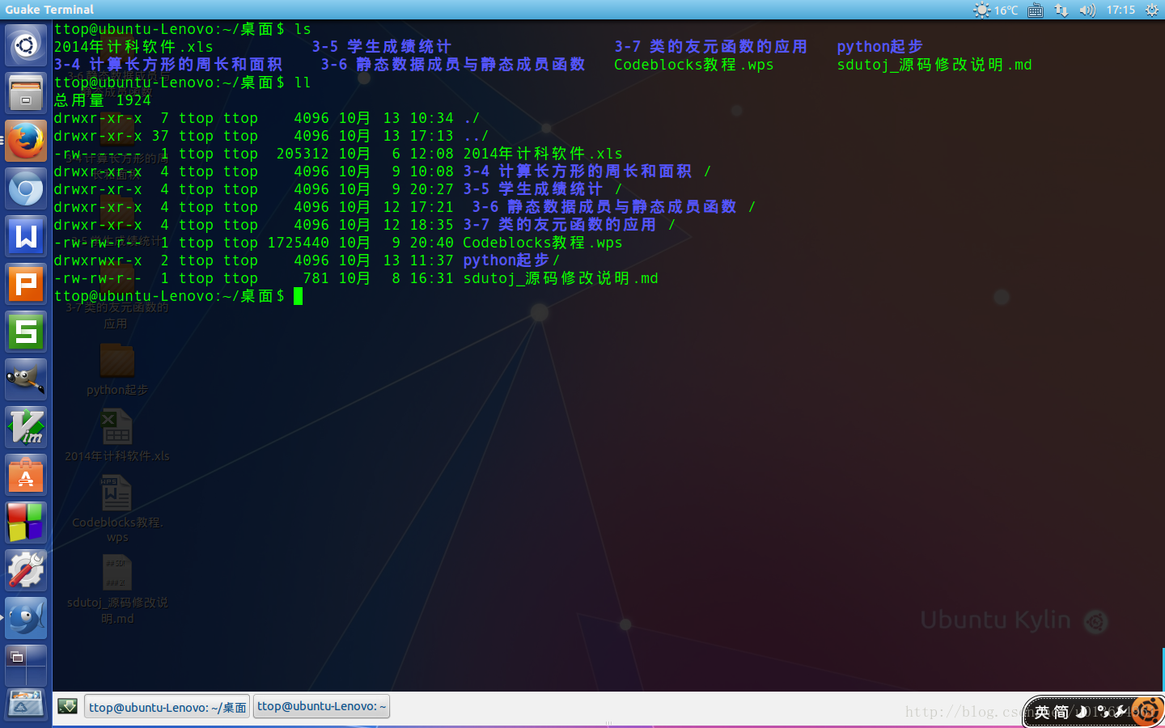Launch GIMP image editor from the launcher
1165x728 pixels.
[26, 380]
